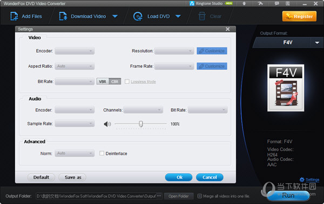324x204 pixels.
Task: Click the 'AAC' audio codec text
Action: tap(272, 165)
